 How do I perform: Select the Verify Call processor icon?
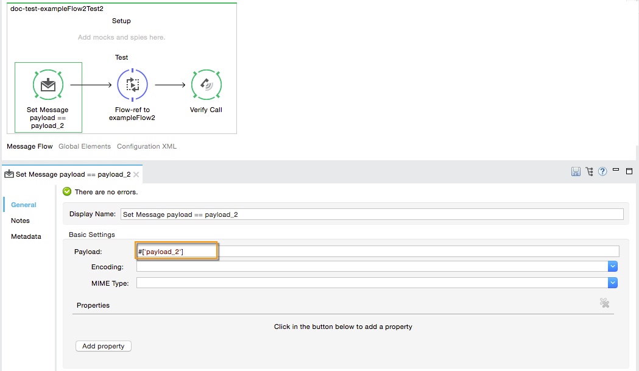tap(207, 85)
